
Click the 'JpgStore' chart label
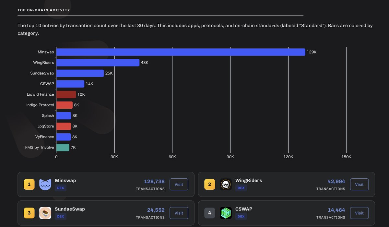pos(46,126)
